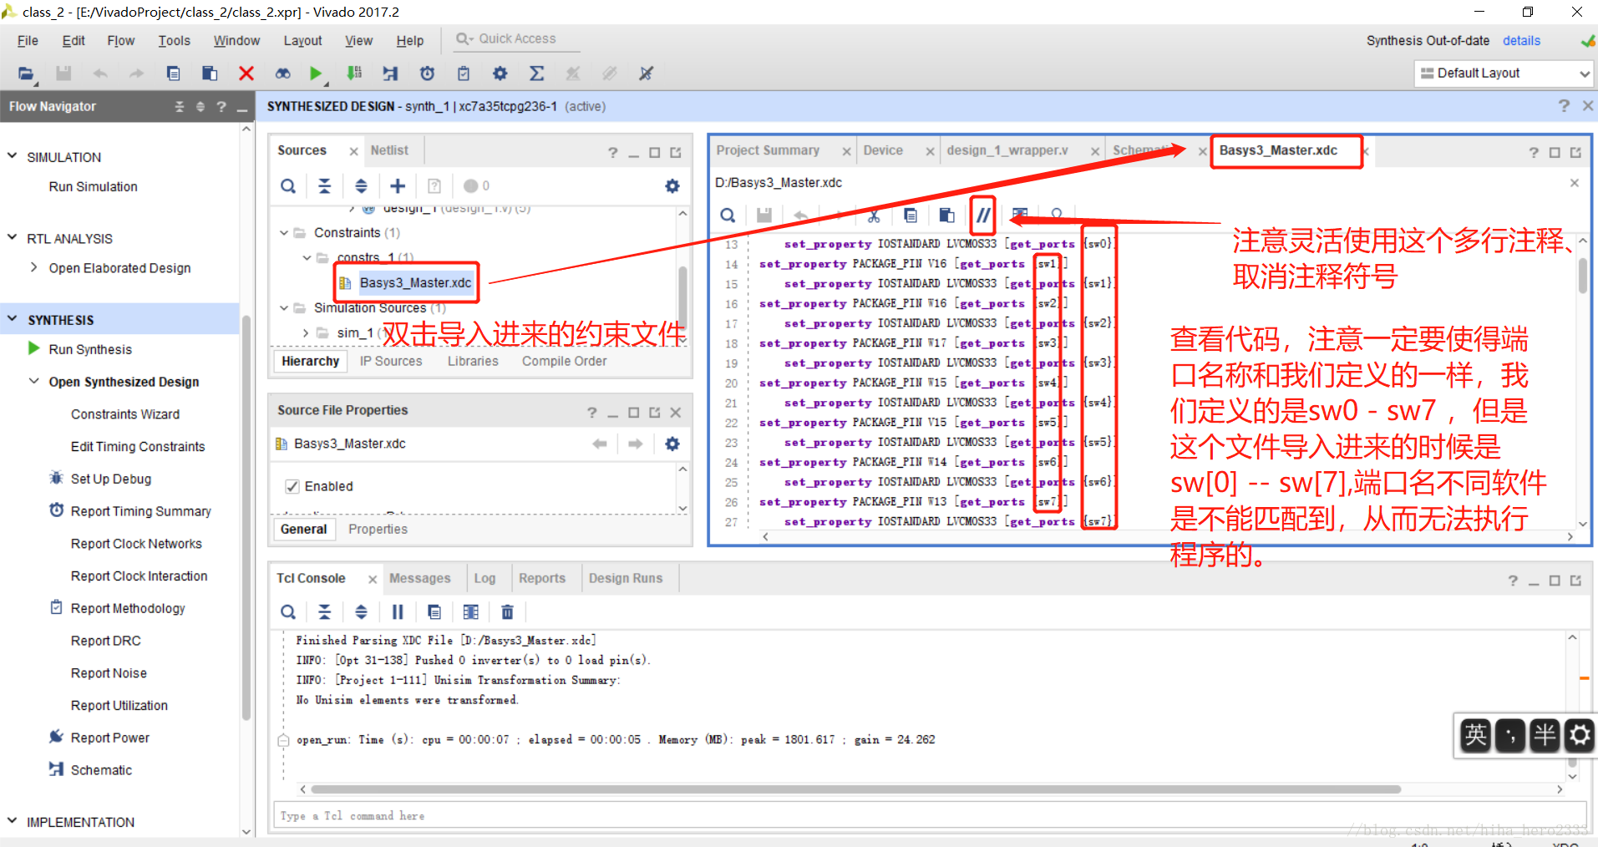Toggle the Enabled checkbox for Basys3_Master.xdc
Viewport: 1598px width, 847px height.
[292, 486]
